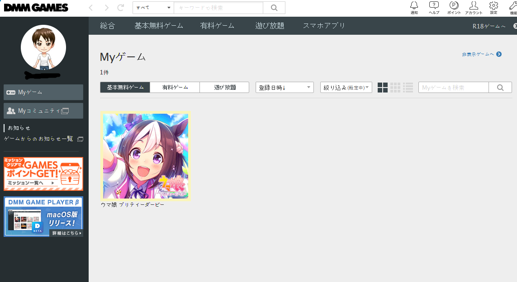Click the Myゲーム search magnifier button

pos(500,88)
